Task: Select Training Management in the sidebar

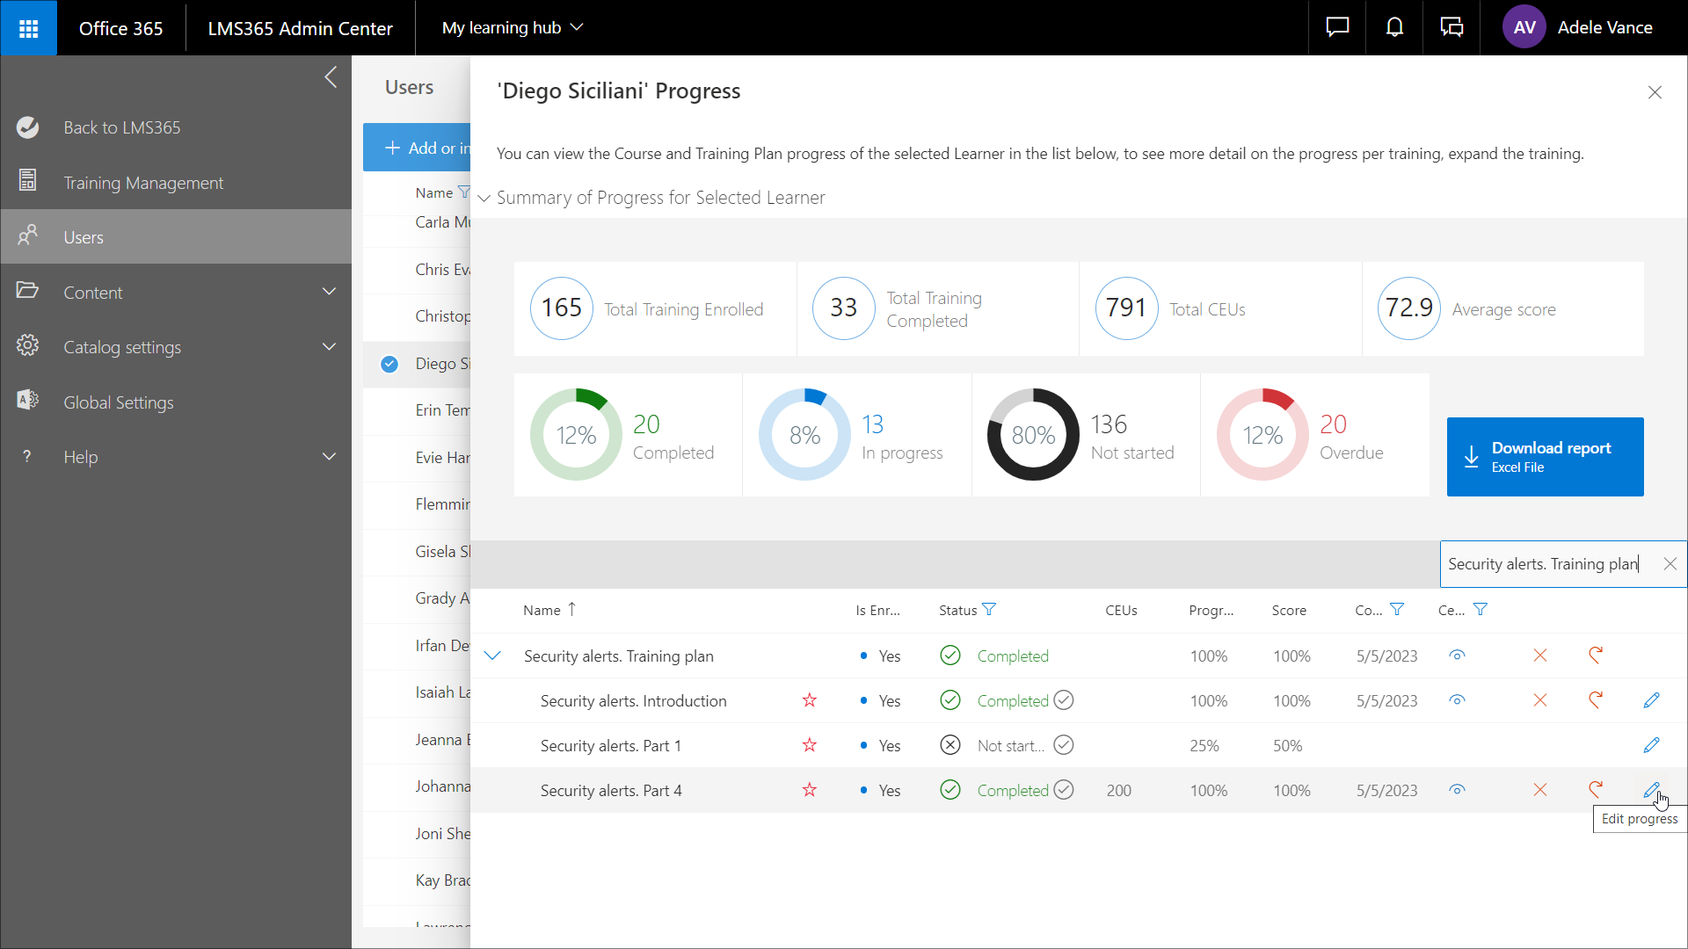Action: [x=144, y=182]
